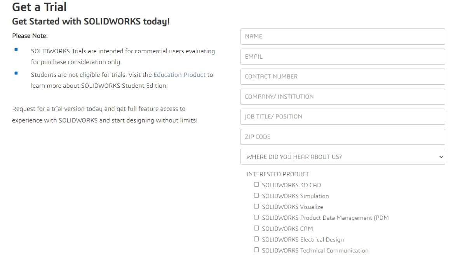474x257 pixels.
Task: Click the INTERESTED PRODUCT section label
Action: tap(278, 174)
